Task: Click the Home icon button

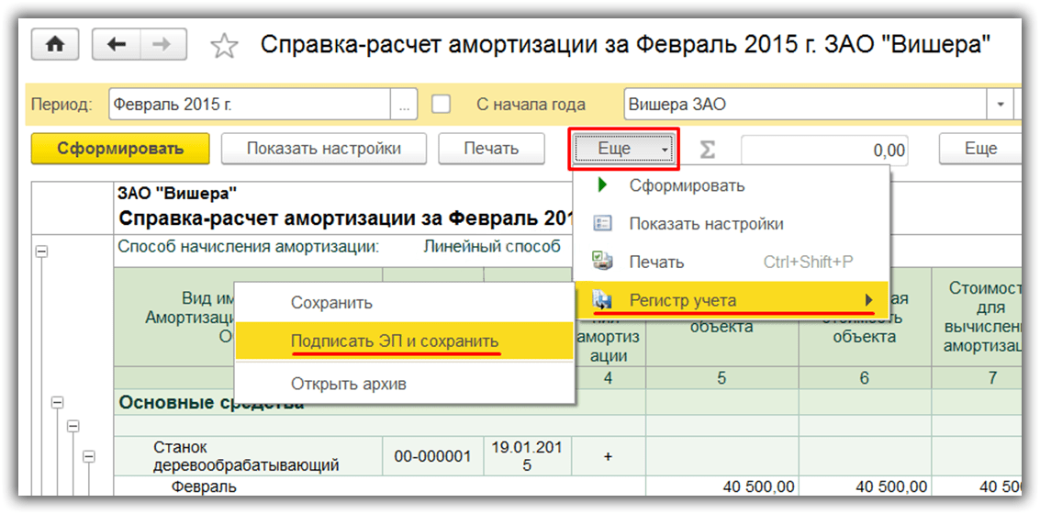Action: click(x=55, y=44)
